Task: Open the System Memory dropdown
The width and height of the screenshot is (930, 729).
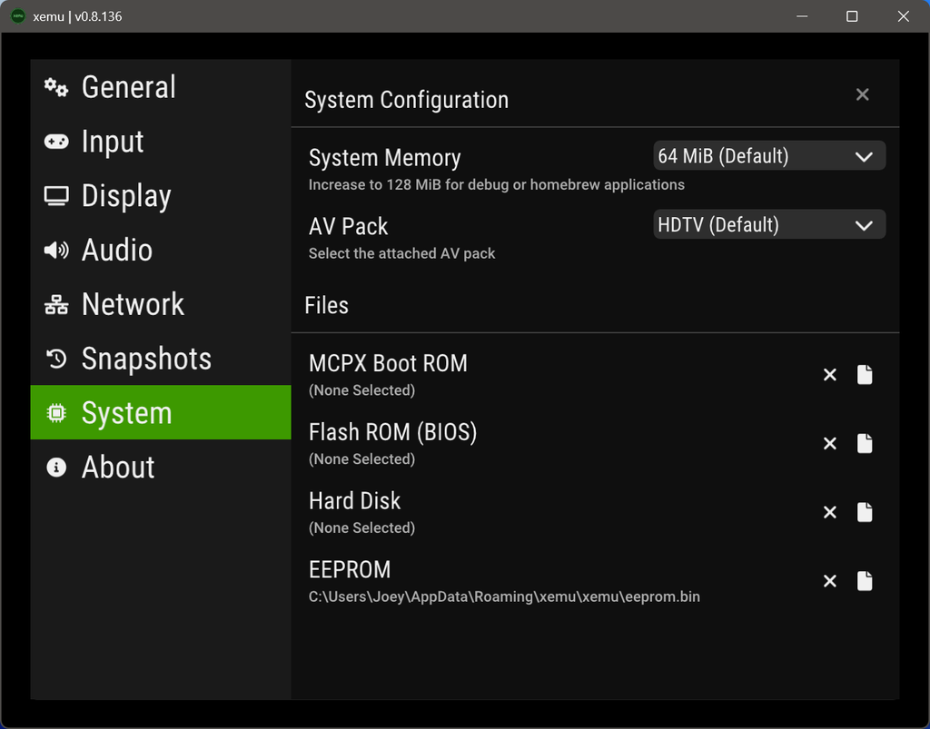Action: click(x=769, y=156)
